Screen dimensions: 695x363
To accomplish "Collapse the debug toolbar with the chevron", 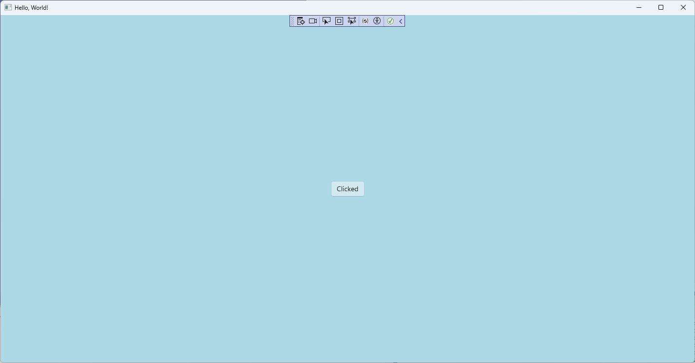I will pos(401,21).
